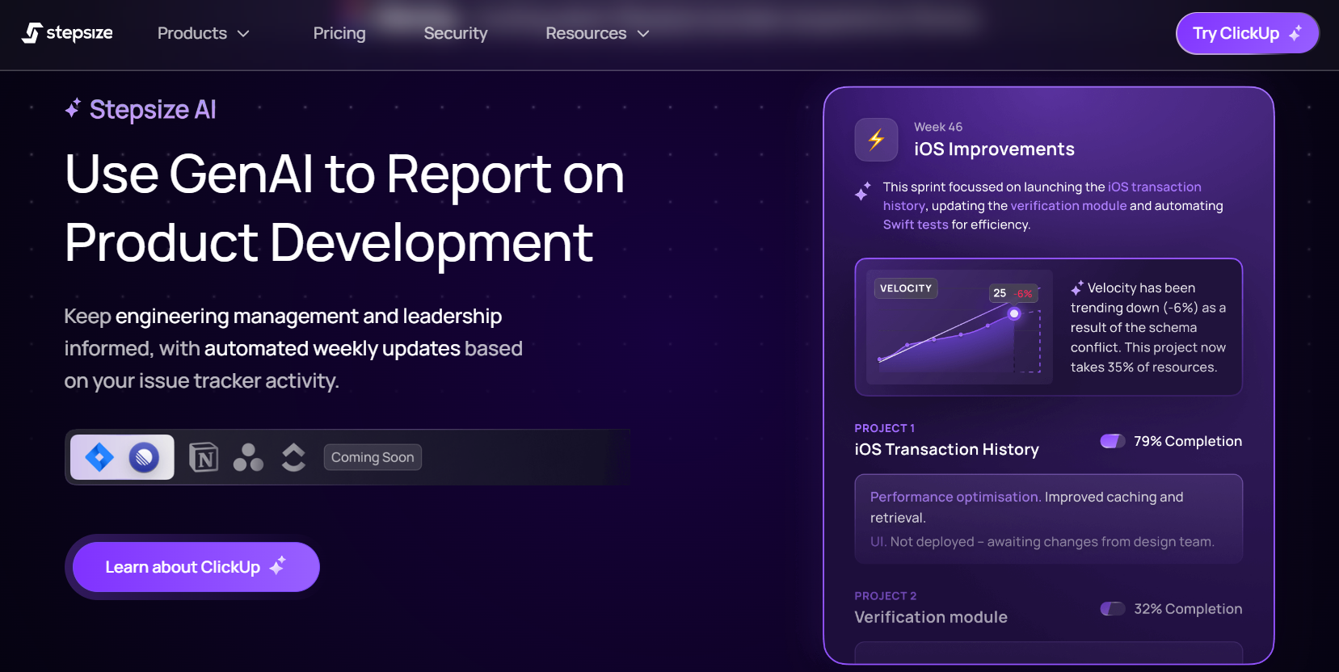Open the Swift tests link

[x=916, y=225]
